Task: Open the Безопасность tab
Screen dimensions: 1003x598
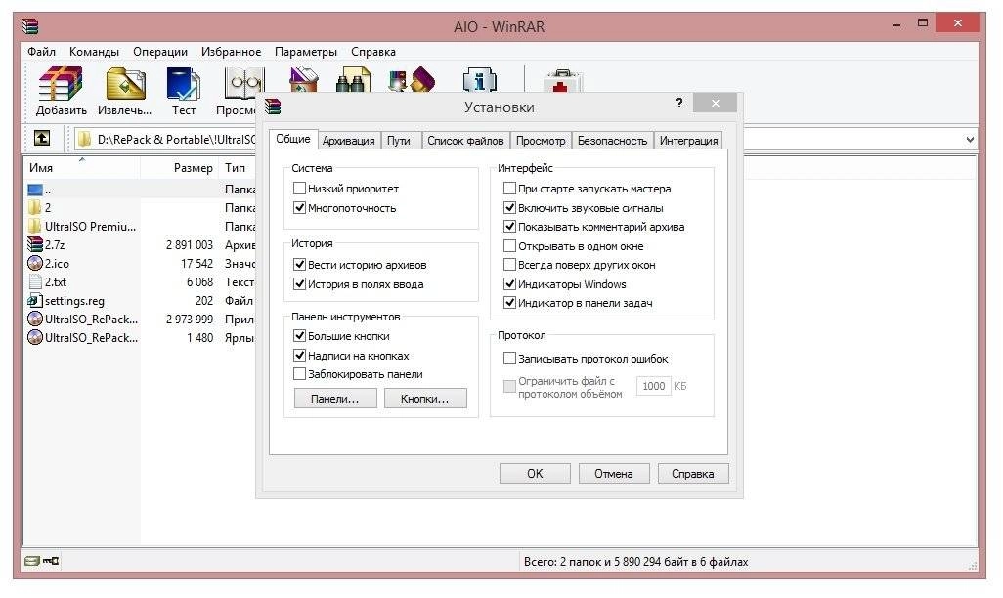Action: coord(612,140)
